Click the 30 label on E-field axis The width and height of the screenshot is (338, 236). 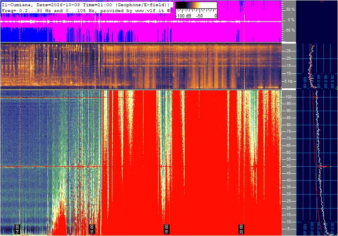click(288, 194)
